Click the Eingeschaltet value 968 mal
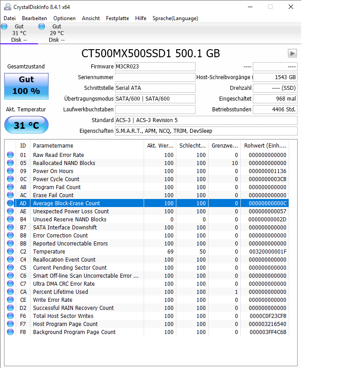The height and width of the screenshot is (368, 358). (x=275, y=99)
